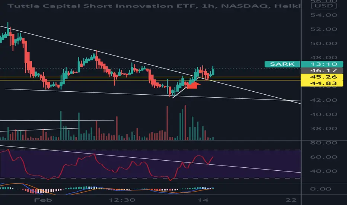Click the 38.00 price scale label
The height and width of the screenshot is (205, 347).
point(324,129)
